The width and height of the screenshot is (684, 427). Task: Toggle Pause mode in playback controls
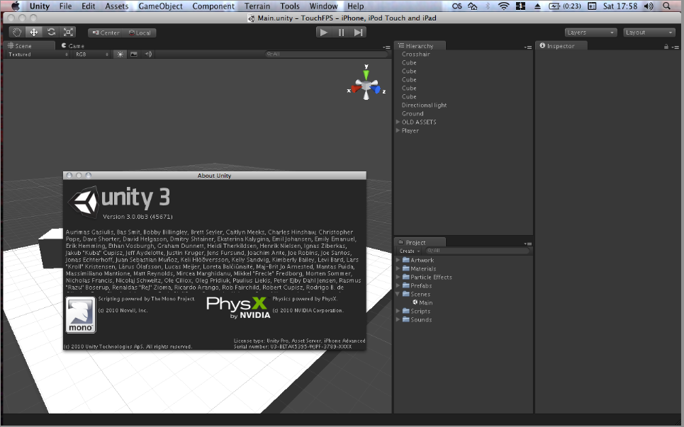click(x=342, y=31)
